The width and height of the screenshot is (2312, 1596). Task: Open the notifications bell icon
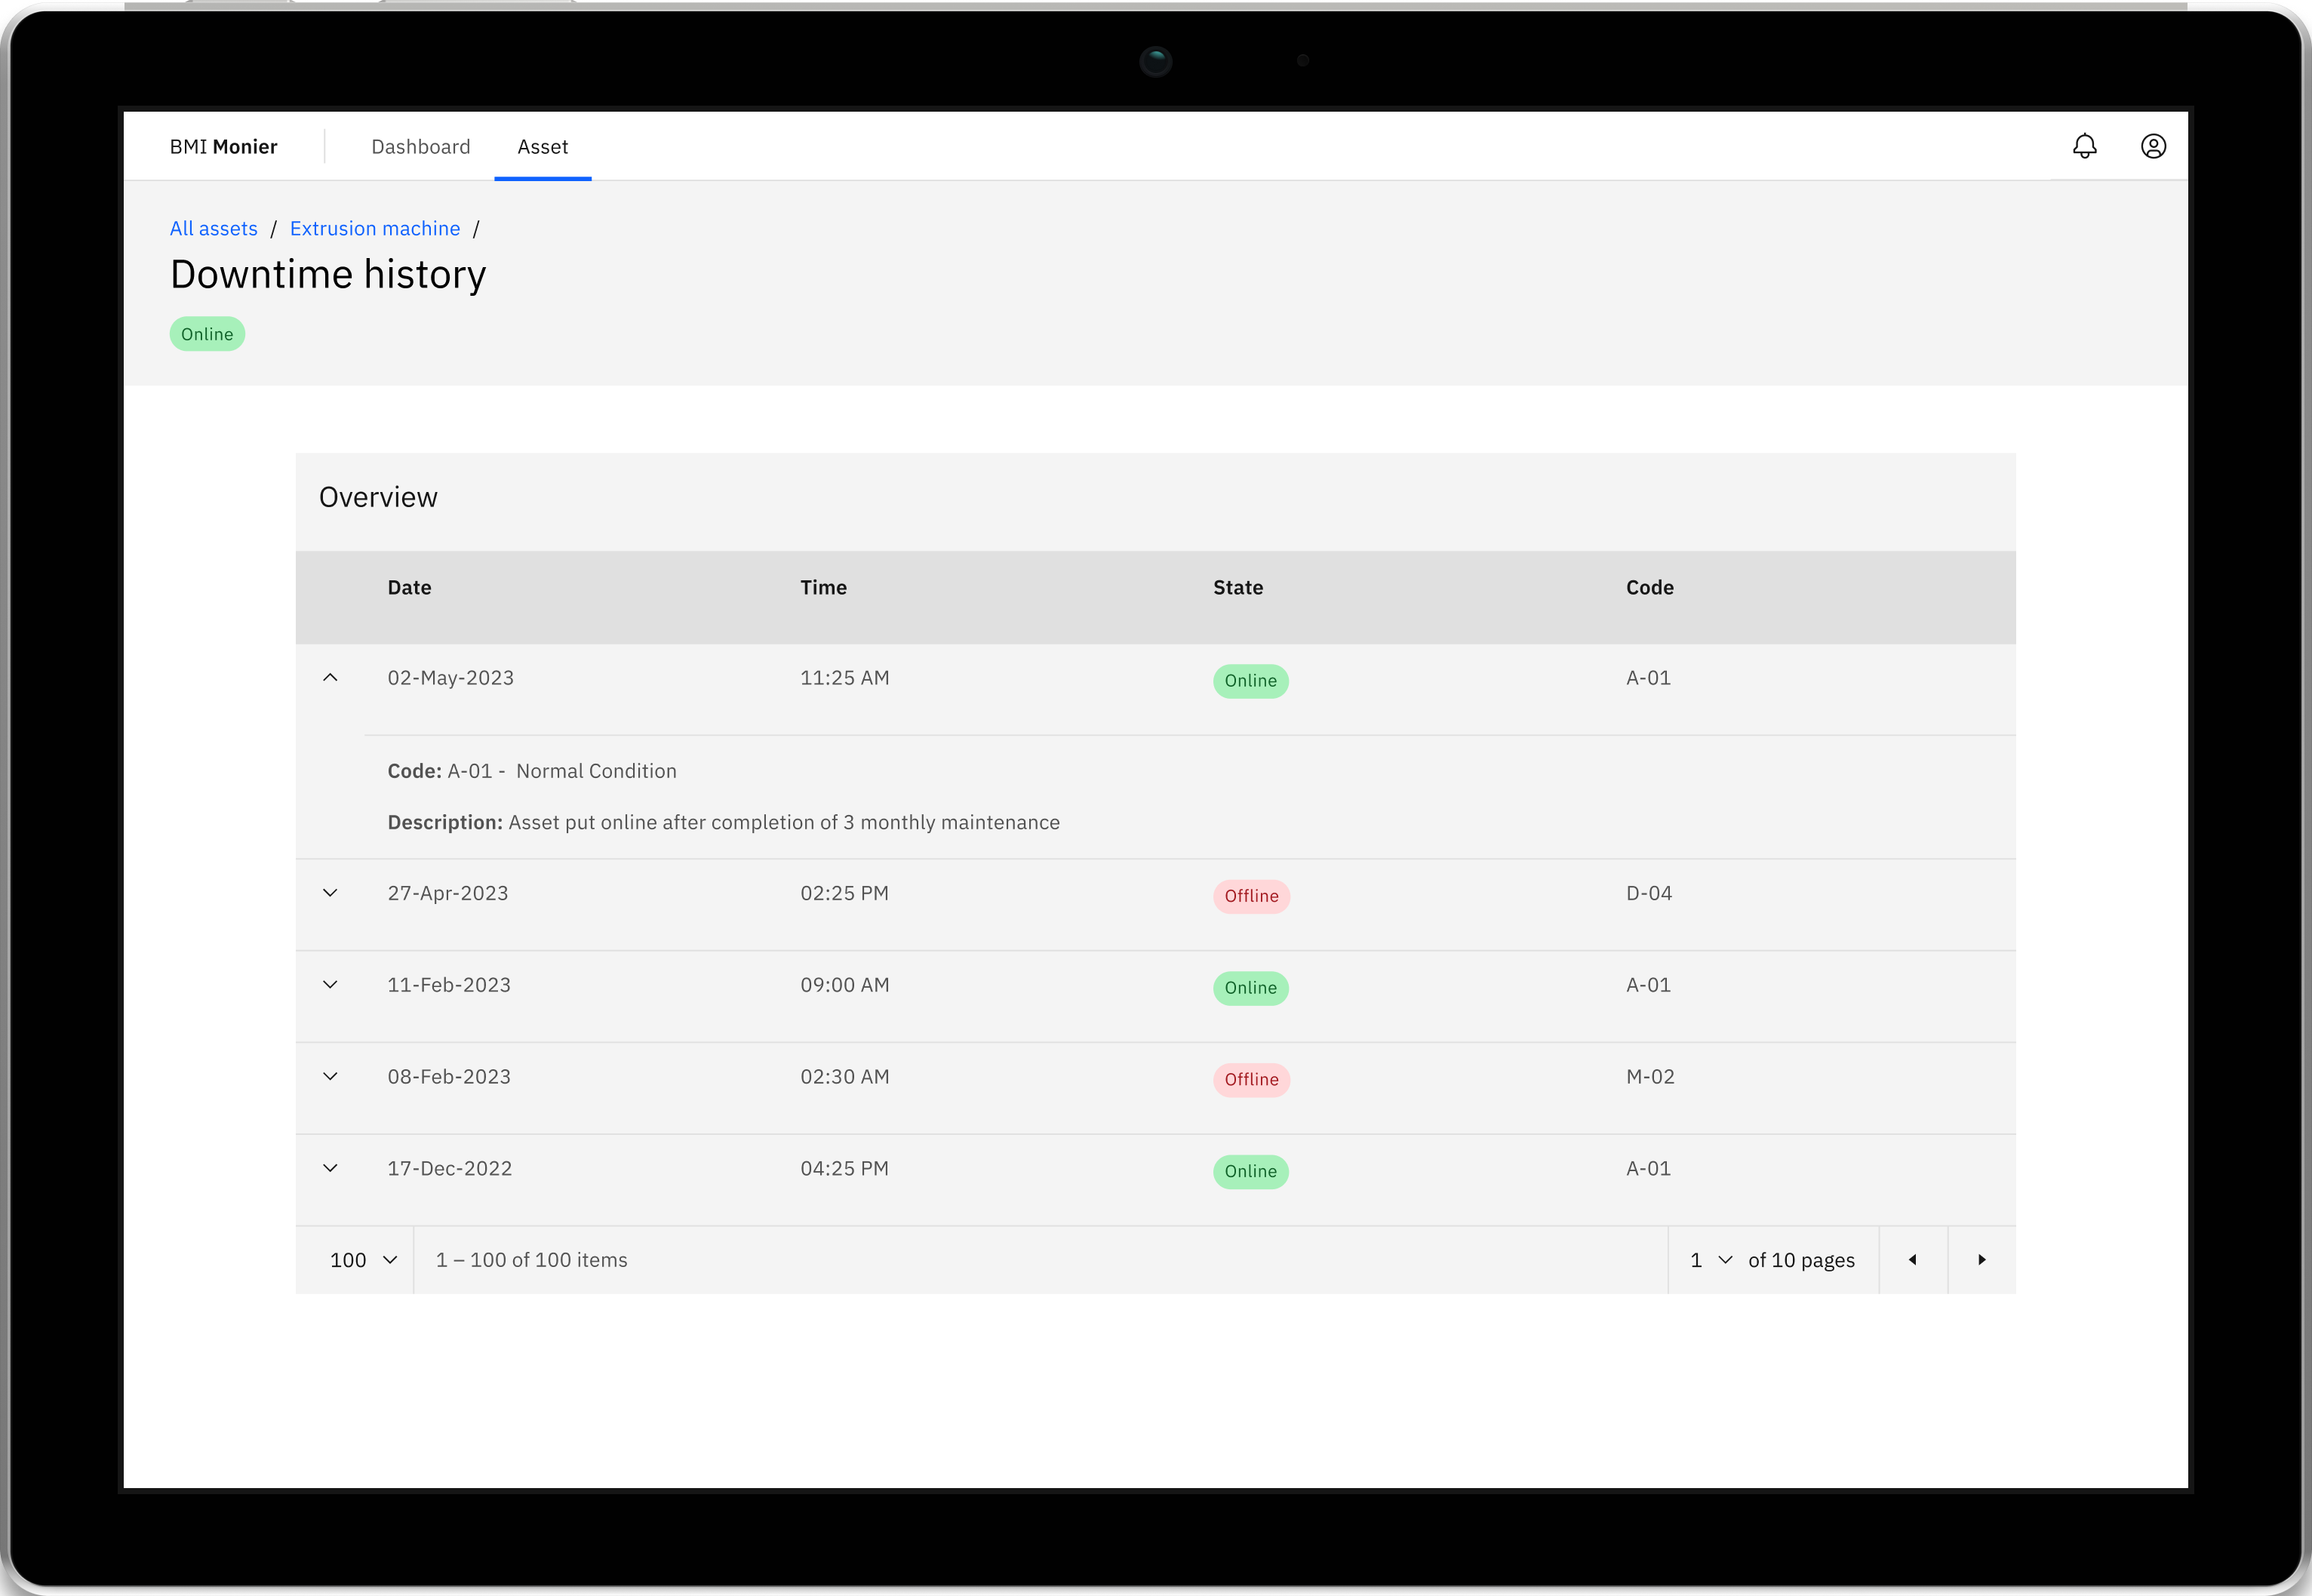pyautogui.click(x=2084, y=146)
